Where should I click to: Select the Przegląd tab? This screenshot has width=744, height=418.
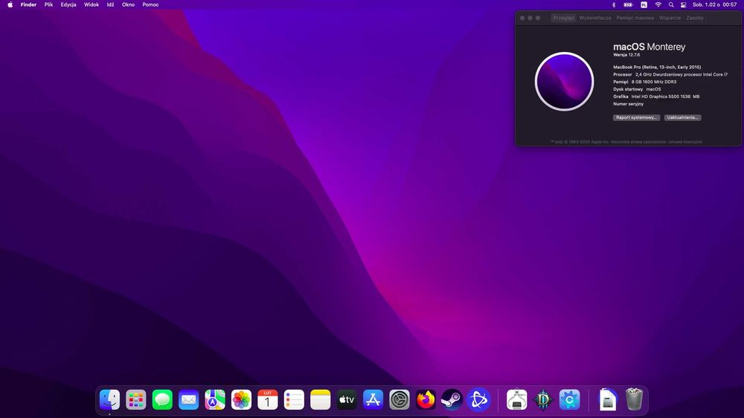(564, 18)
